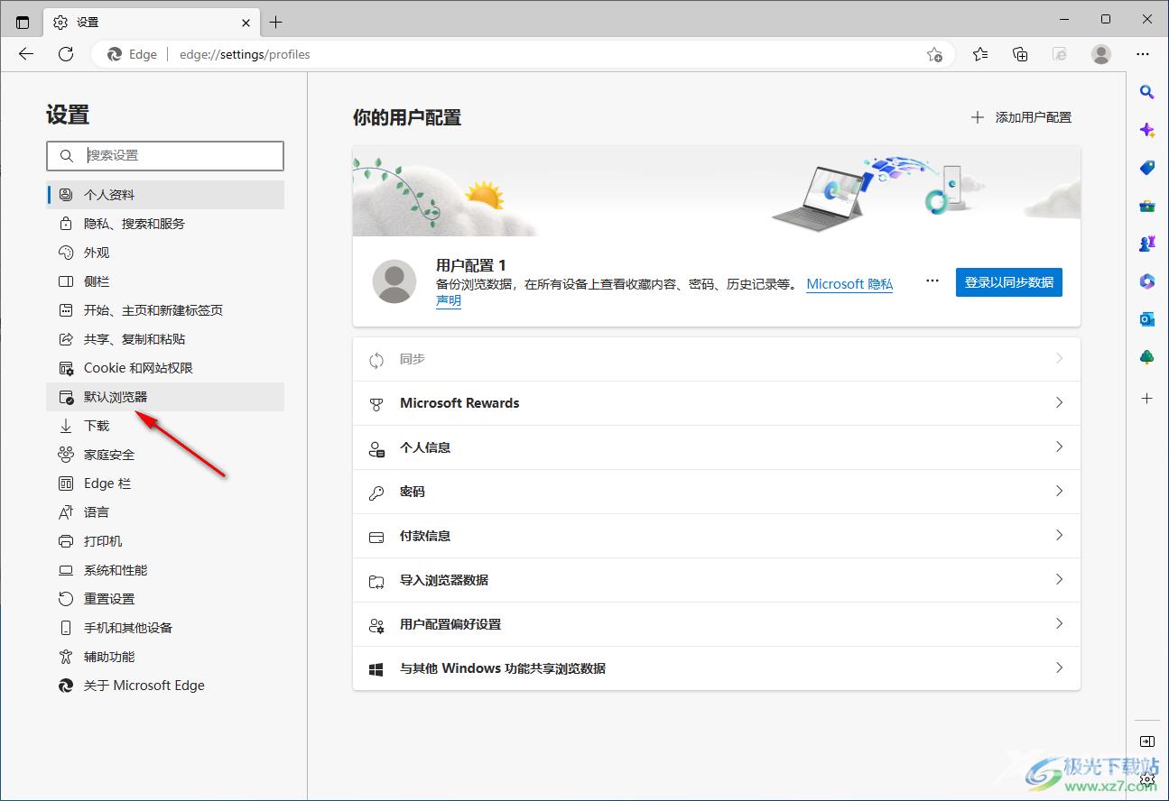Image resolution: width=1169 pixels, height=801 pixels.
Task: Open the sidebar Shopping tag icon
Action: click(x=1147, y=168)
